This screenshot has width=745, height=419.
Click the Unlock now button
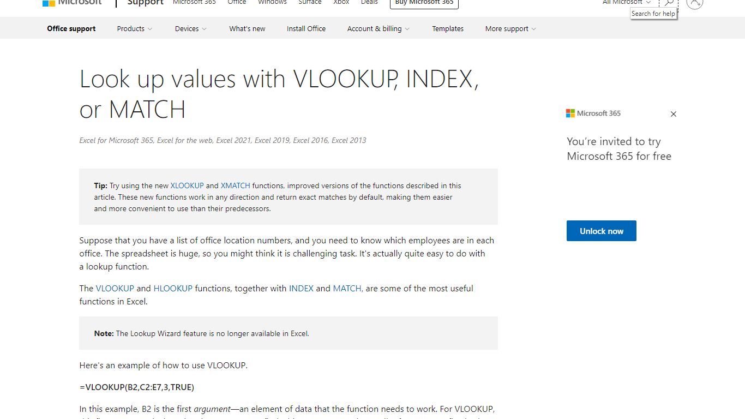coord(602,231)
